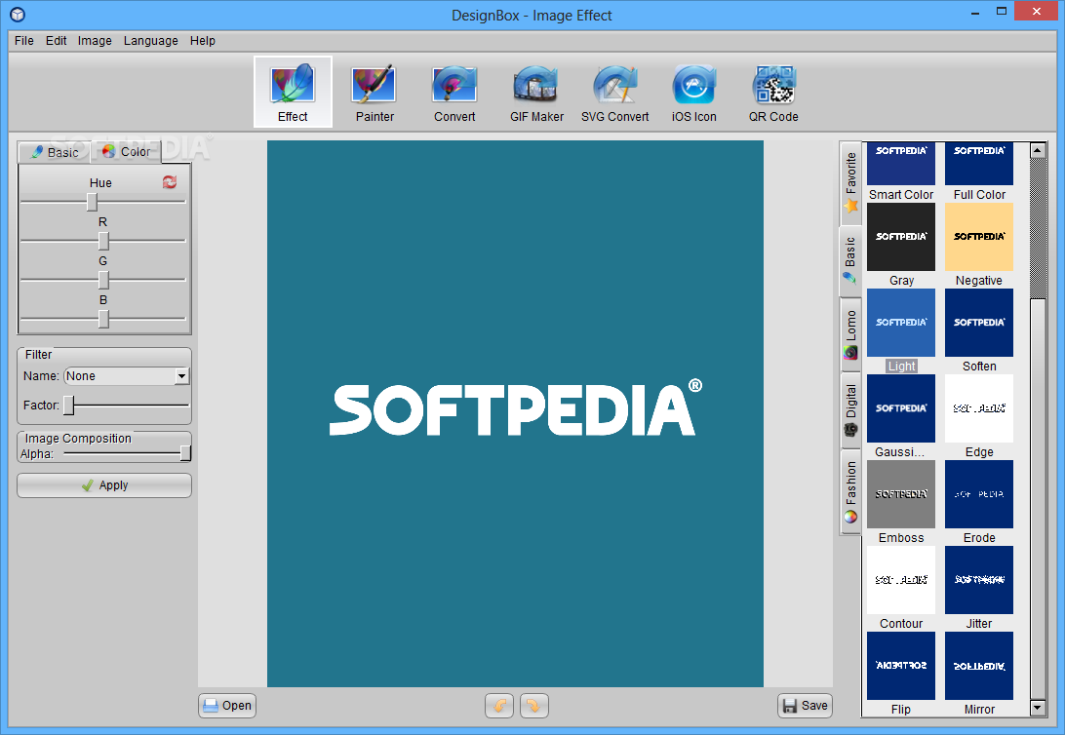Open the Language menu

tap(151, 41)
